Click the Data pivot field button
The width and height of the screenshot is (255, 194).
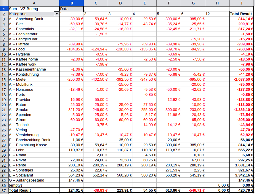click(x=71, y=9)
